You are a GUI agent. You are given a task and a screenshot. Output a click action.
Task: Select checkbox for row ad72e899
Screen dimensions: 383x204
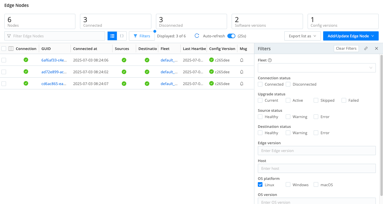(x=4, y=72)
